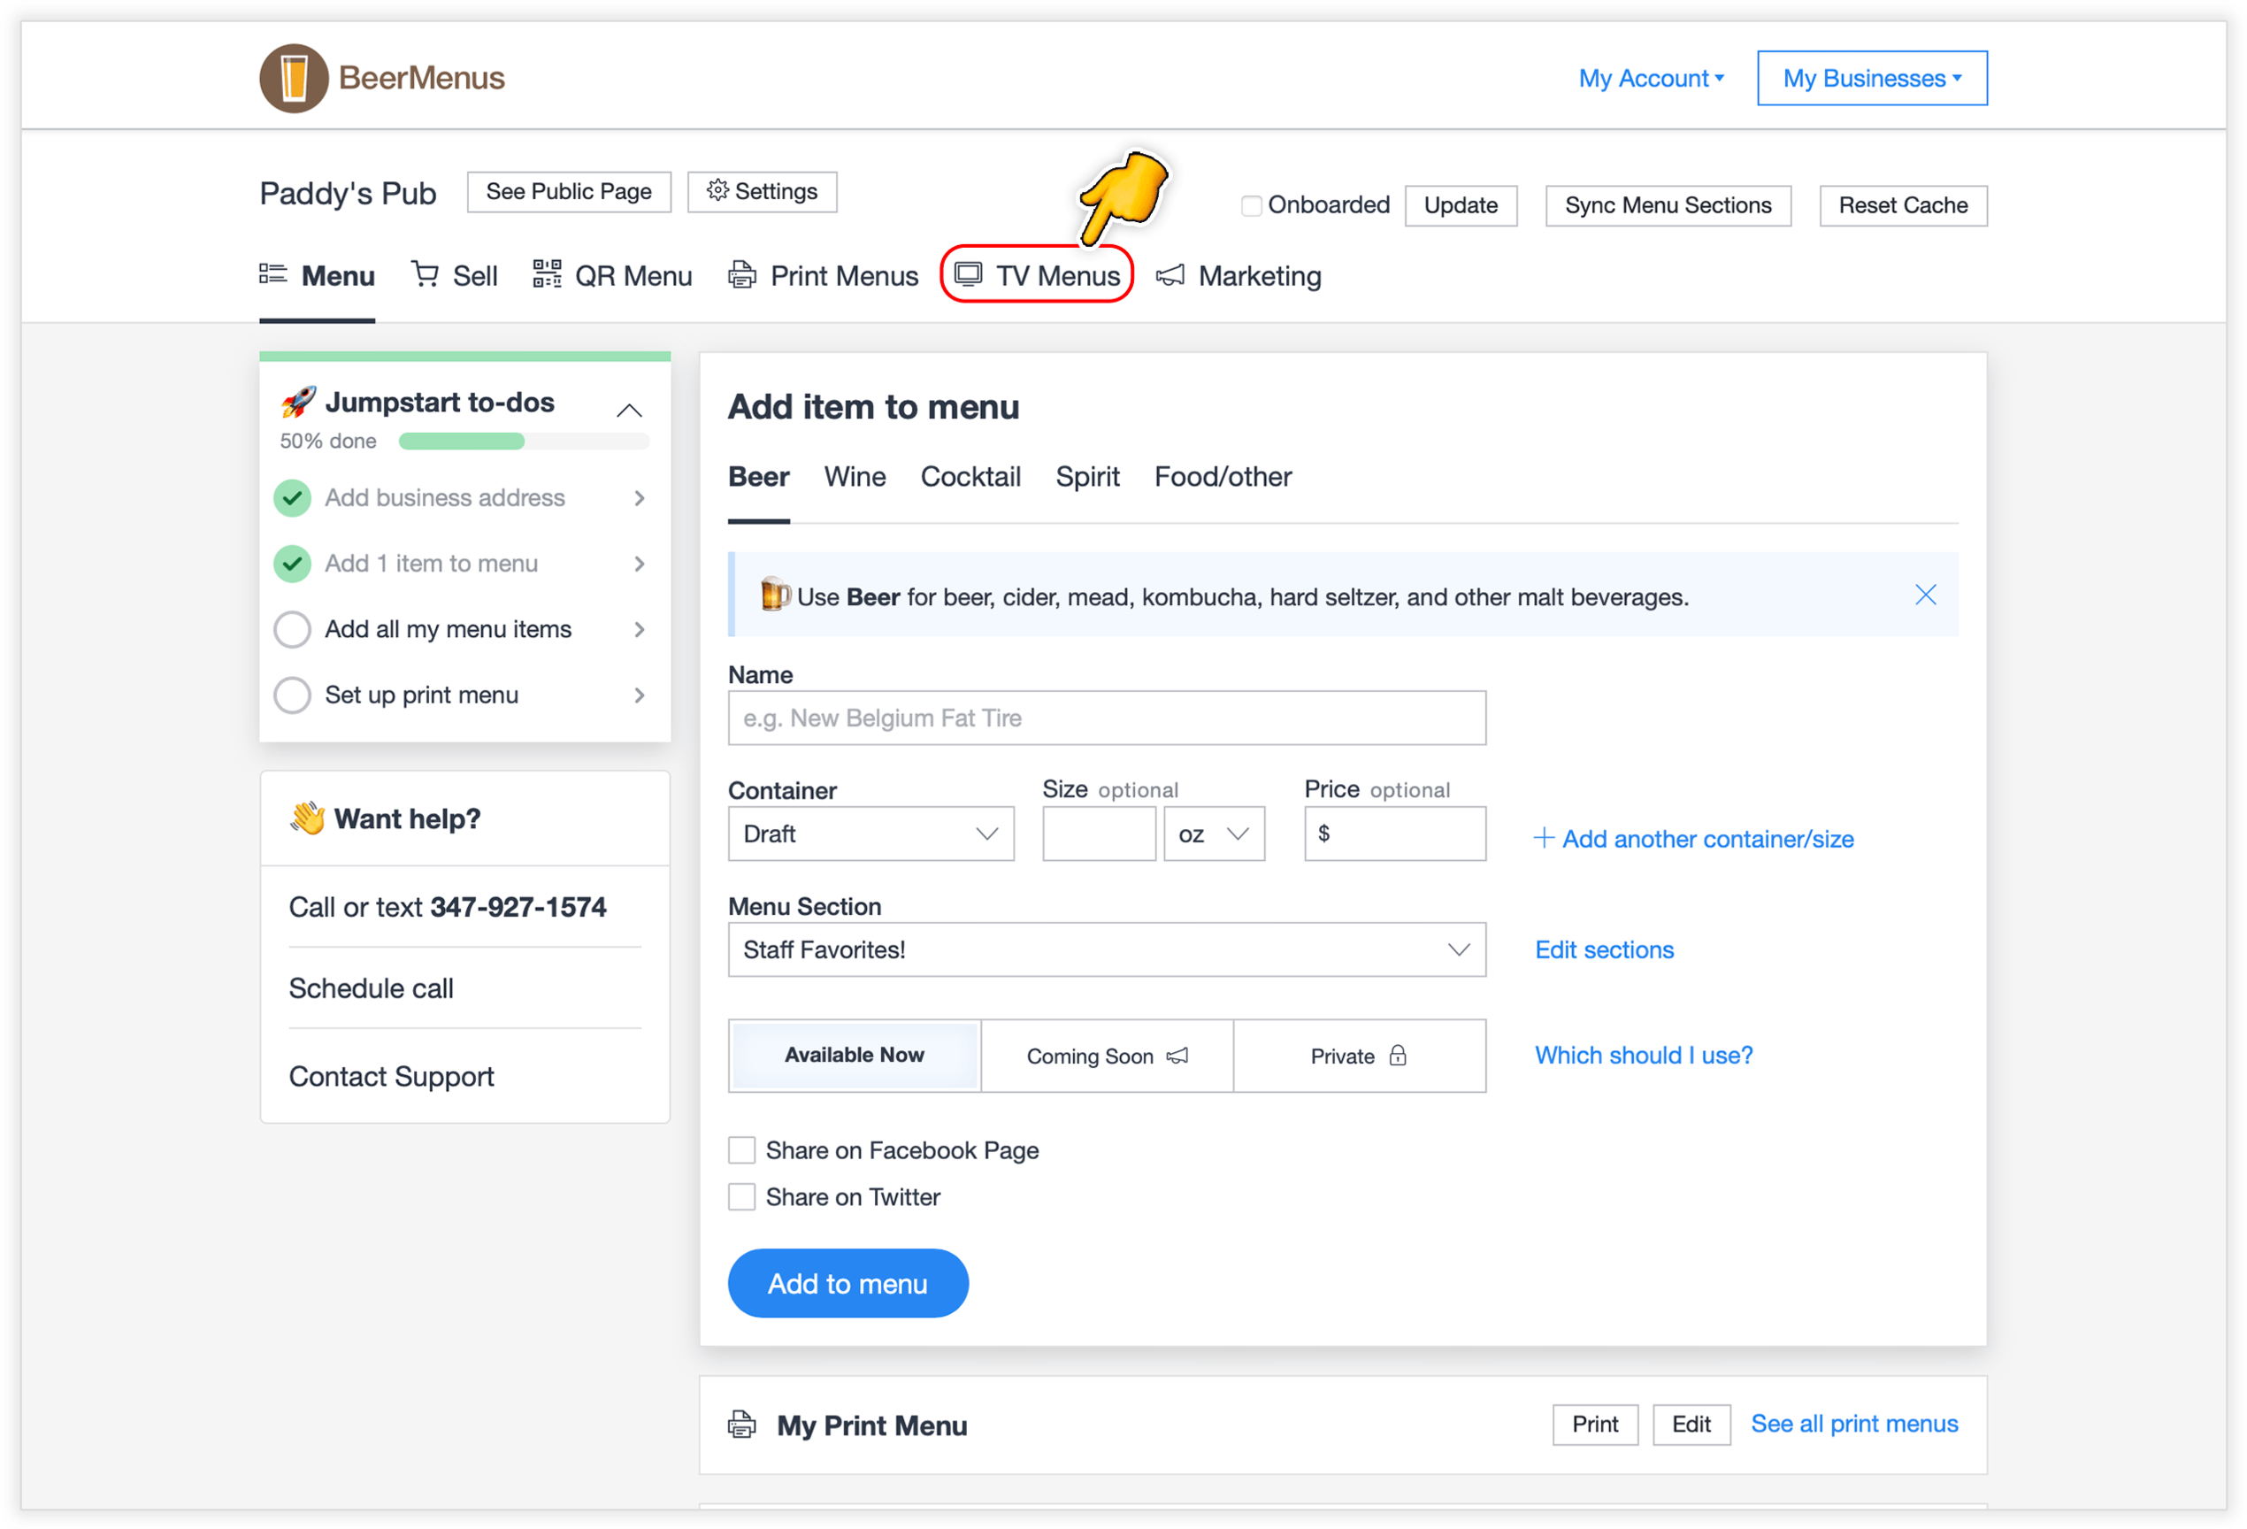Image resolution: width=2247 pixels, height=1529 pixels.
Task: Select the Cocktail tab
Action: pos(970,476)
